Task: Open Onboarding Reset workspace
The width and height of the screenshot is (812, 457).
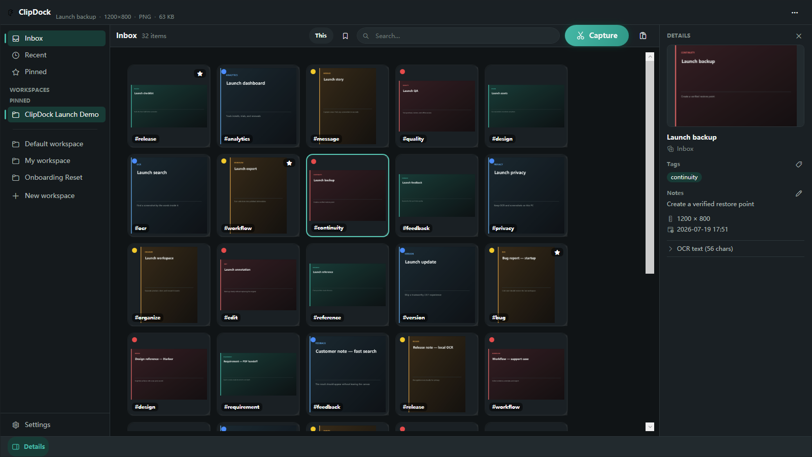Action: point(56,177)
